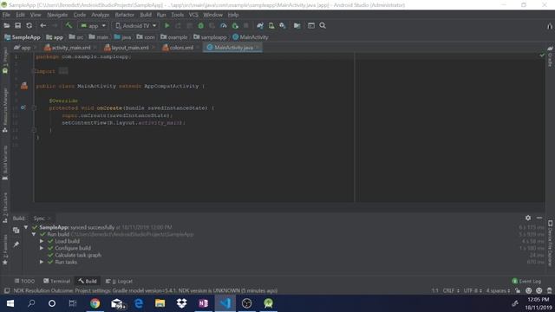The height and width of the screenshot is (312, 555).
Task: Open the Terminal tool window
Action: tap(56, 281)
